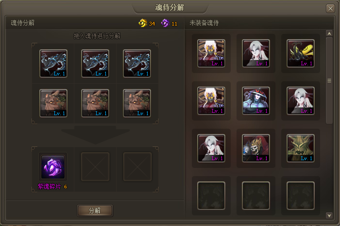340x226 pixels.
Task: Close the 魂侍分解 window
Action: click(x=330, y=8)
